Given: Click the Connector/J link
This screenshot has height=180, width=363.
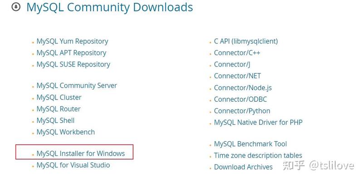Looking at the screenshot, I should (x=232, y=64).
